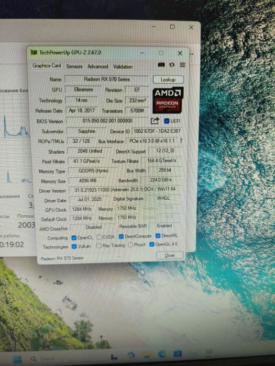
Task: Click the Driver Version field
Action: pos(125,189)
